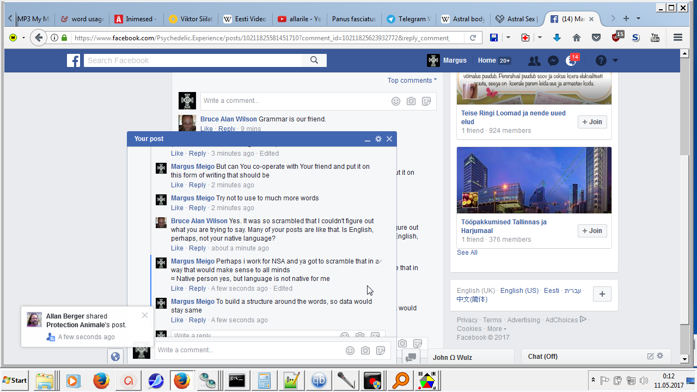Open the notifications globe with 14 badge

coord(571,60)
